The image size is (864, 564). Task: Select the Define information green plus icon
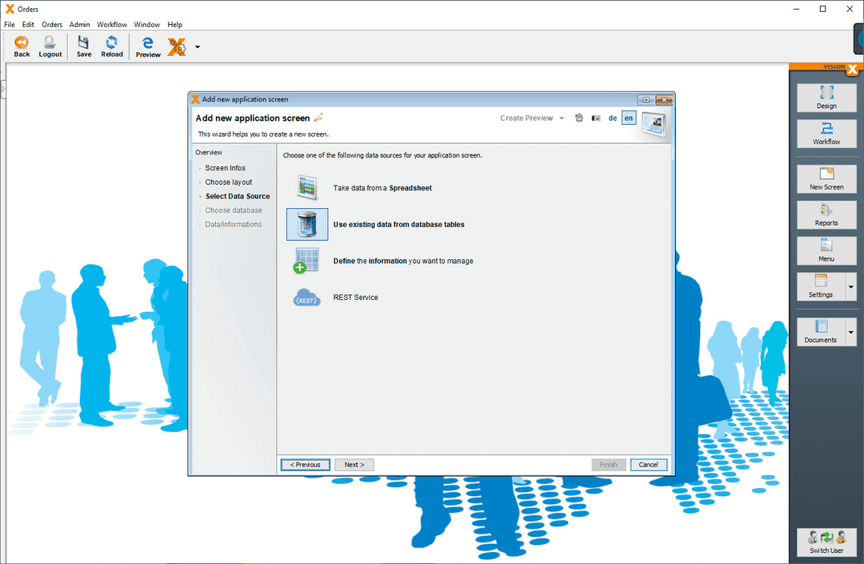coord(307,260)
